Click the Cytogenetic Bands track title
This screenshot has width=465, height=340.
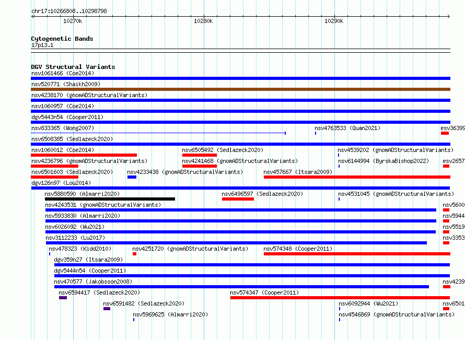tap(62, 39)
